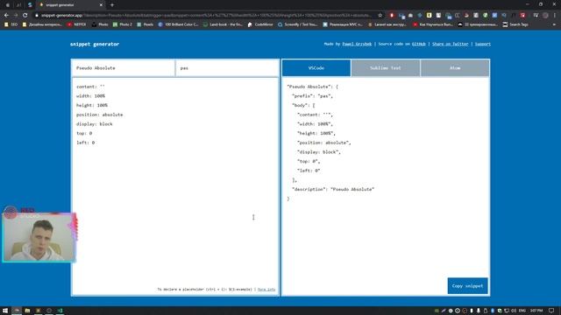
Task: Click the 'position: absolute' line in the snippet
Action: click(99, 115)
